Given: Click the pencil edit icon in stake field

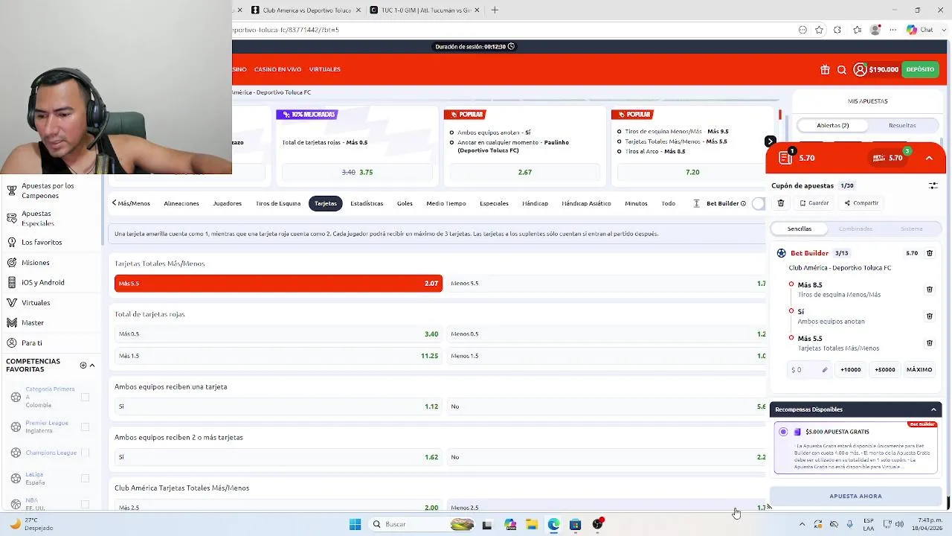Looking at the screenshot, I should 825,370.
